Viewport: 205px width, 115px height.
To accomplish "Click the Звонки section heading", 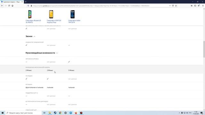I will click(x=29, y=36).
